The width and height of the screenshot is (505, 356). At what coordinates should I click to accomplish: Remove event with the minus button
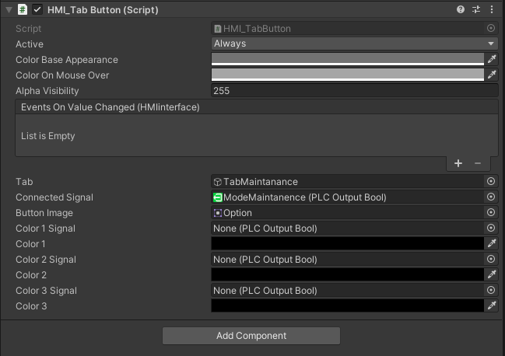pos(478,163)
